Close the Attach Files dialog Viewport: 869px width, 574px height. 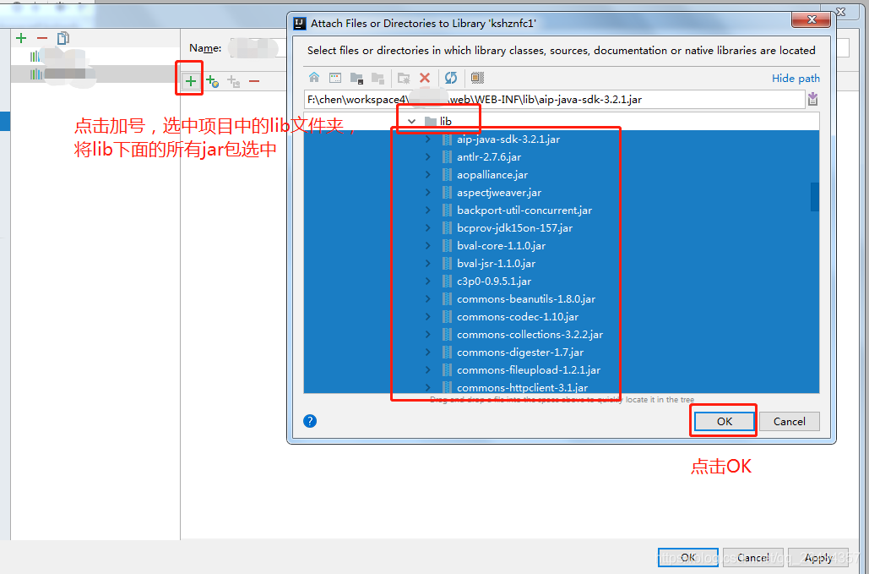point(812,19)
